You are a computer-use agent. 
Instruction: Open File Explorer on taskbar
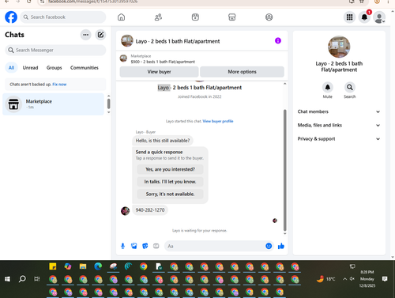pos(83,266)
